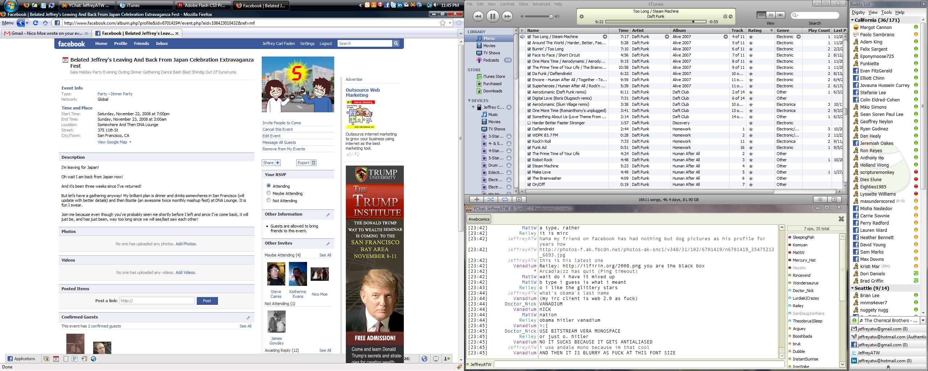Open Facebook Friends nav item
The width and height of the screenshot is (928, 371).
141,43
